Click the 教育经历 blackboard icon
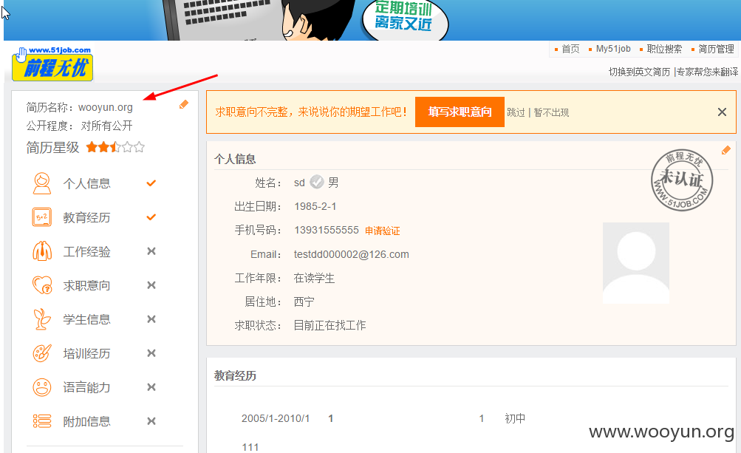Screen dimensions: 741x453 click(x=42, y=217)
